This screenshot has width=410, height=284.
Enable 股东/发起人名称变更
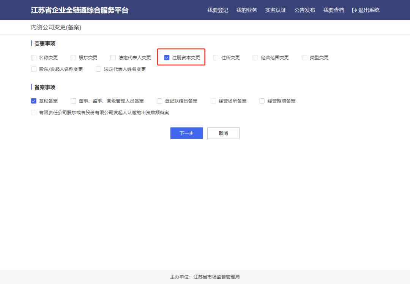33,69
